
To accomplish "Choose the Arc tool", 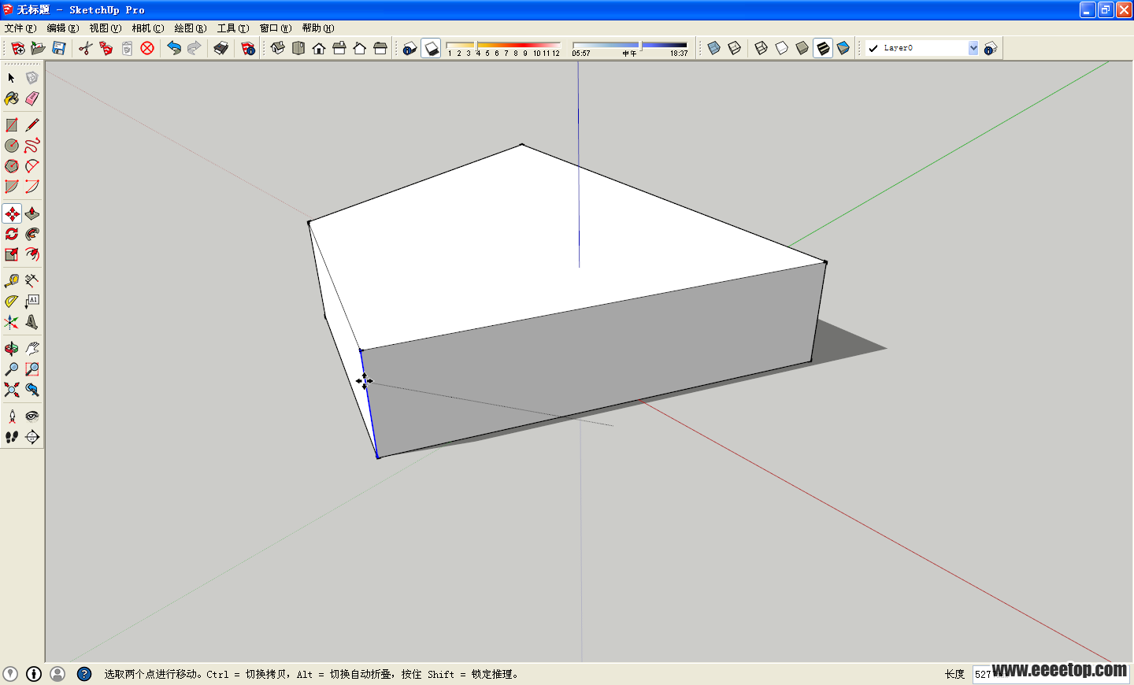I will coord(32,166).
